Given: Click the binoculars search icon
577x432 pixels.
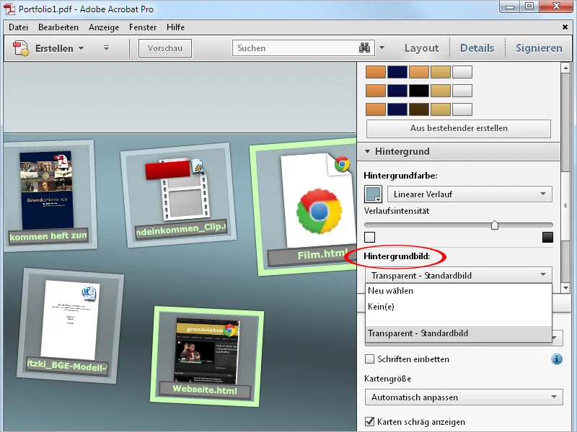Looking at the screenshot, I should pos(364,48).
